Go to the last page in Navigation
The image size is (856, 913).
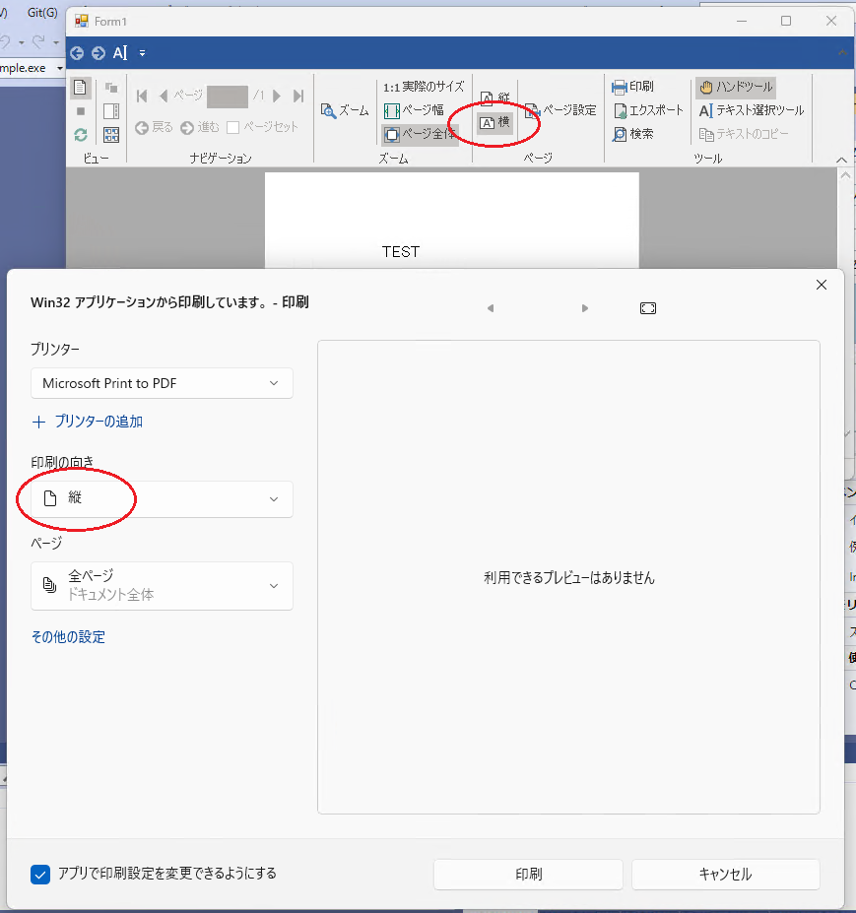[298, 96]
